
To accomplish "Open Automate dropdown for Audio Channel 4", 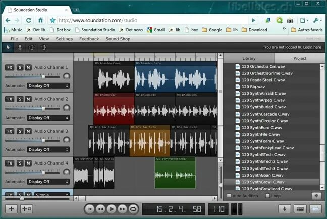I will (x=48, y=182).
